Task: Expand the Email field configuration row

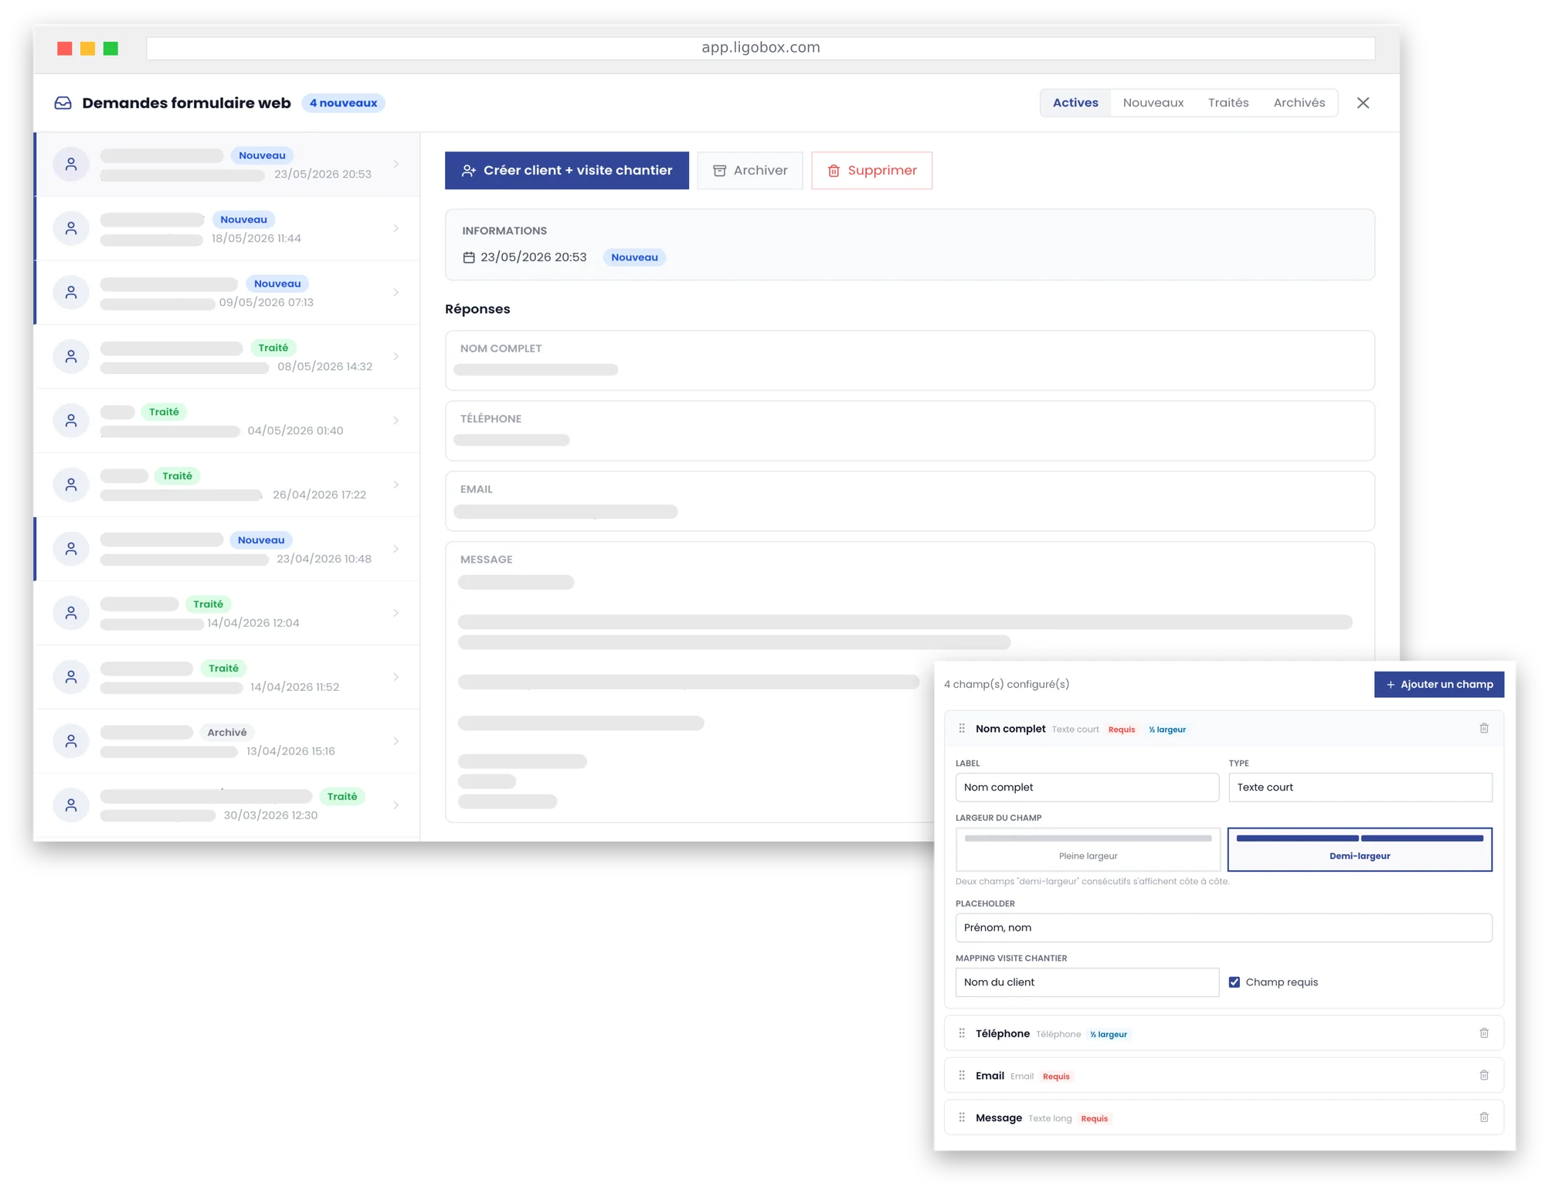Action: click(x=1224, y=1075)
